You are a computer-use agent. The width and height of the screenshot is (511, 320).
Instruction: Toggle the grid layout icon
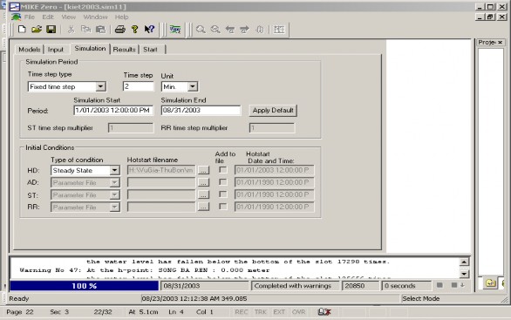point(279,30)
